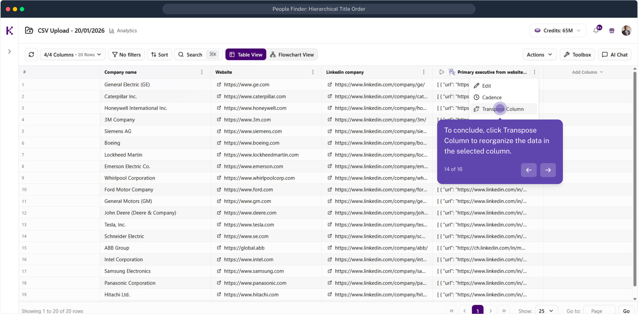Click external link icon for linkedin.com/company/3m/
The image size is (638, 314).
tap(330, 119)
